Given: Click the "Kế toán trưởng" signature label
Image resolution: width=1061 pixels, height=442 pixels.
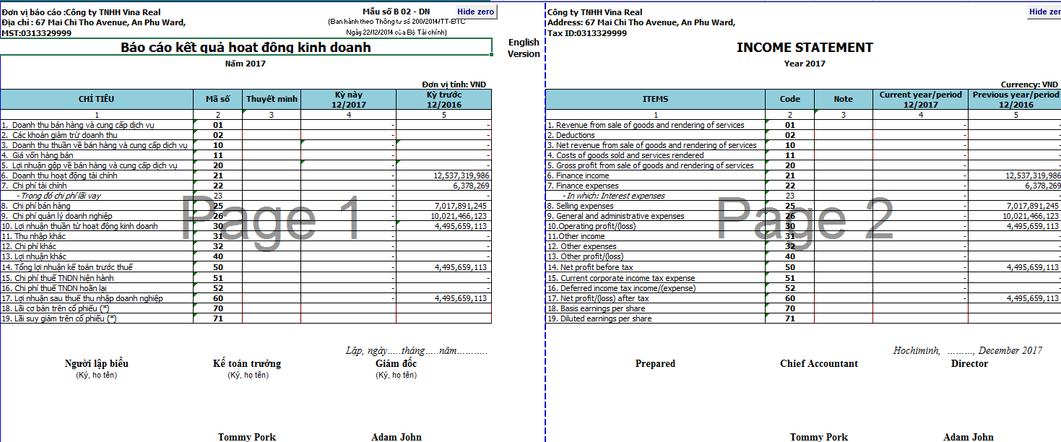Looking at the screenshot, I should point(247,364).
